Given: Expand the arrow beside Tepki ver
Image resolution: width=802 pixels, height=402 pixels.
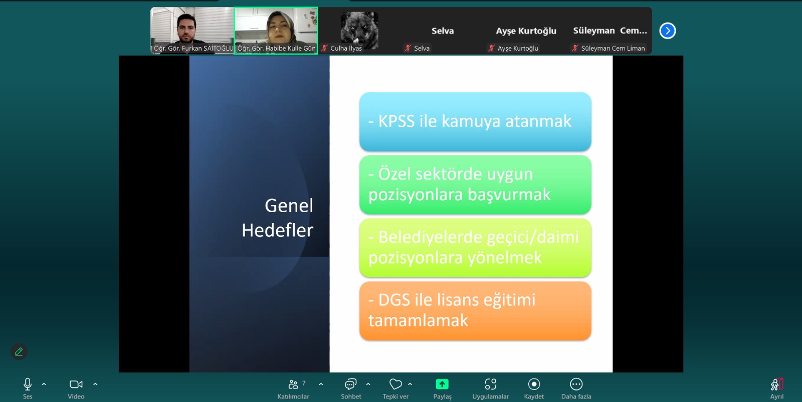Looking at the screenshot, I should pos(410,384).
